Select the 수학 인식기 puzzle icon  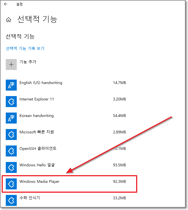(11, 200)
